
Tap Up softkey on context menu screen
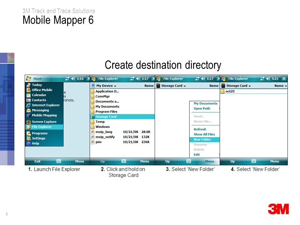[167, 161]
